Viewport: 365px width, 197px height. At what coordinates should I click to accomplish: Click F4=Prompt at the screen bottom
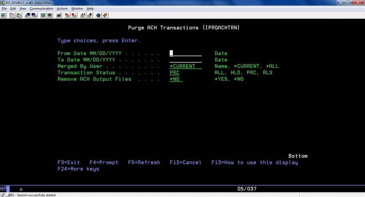point(104,163)
